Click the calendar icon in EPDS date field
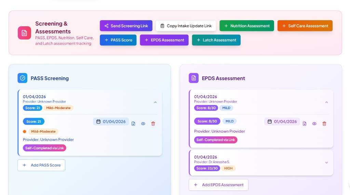 pos(269,122)
